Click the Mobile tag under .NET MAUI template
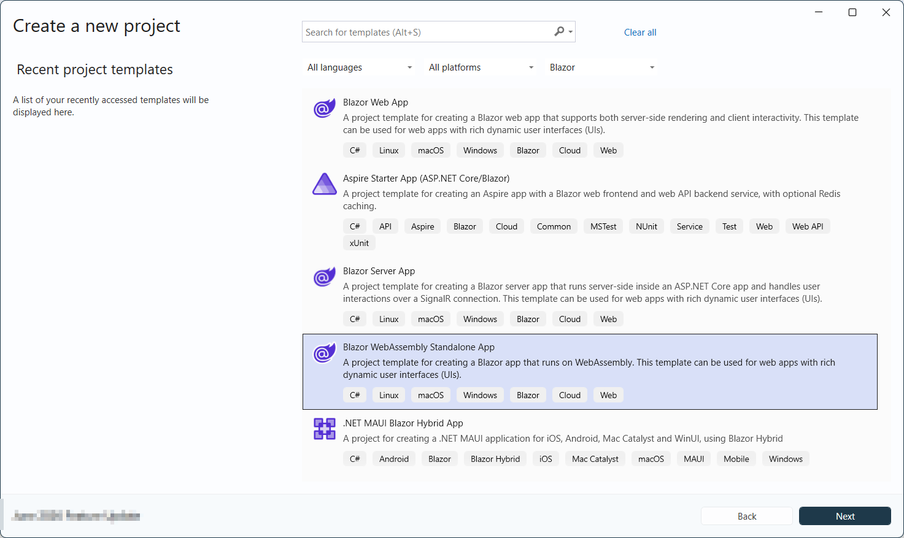The width and height of the screenshot is (904, 538). click(736, 459)
